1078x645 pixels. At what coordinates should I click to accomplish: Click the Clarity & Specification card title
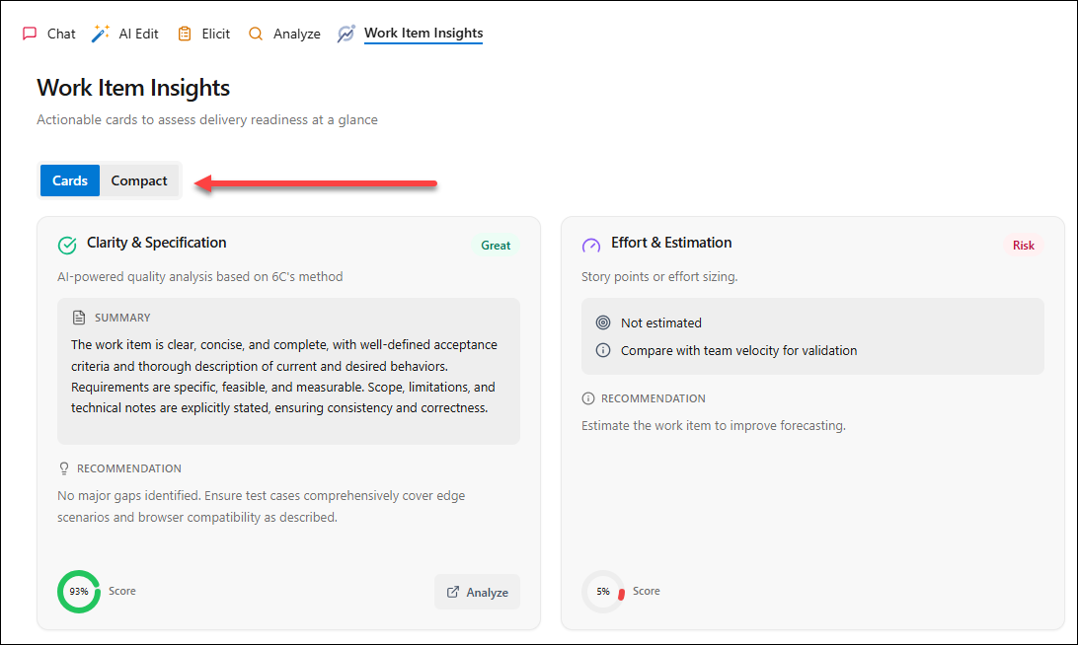(x=157, y=243)
